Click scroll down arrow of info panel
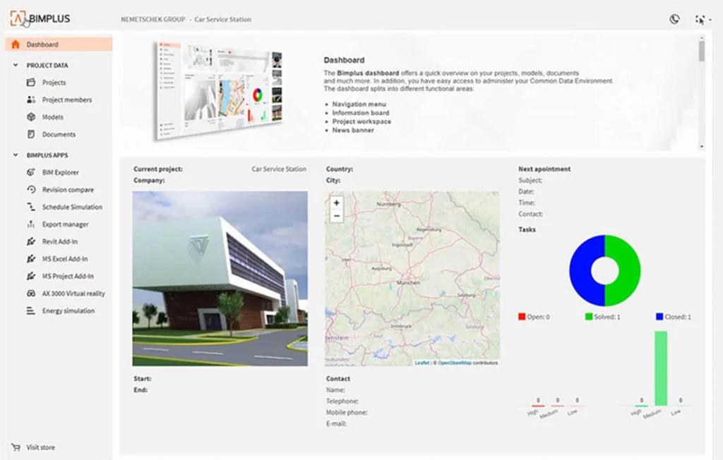 tap(701, 147)
